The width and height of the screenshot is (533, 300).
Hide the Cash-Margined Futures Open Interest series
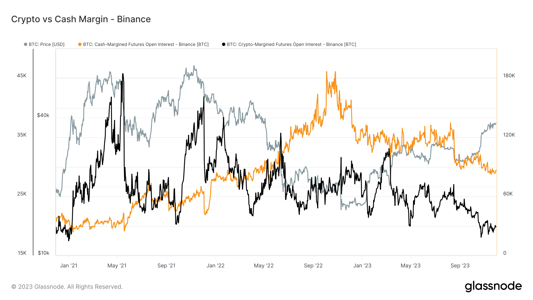tap(146, 44)
